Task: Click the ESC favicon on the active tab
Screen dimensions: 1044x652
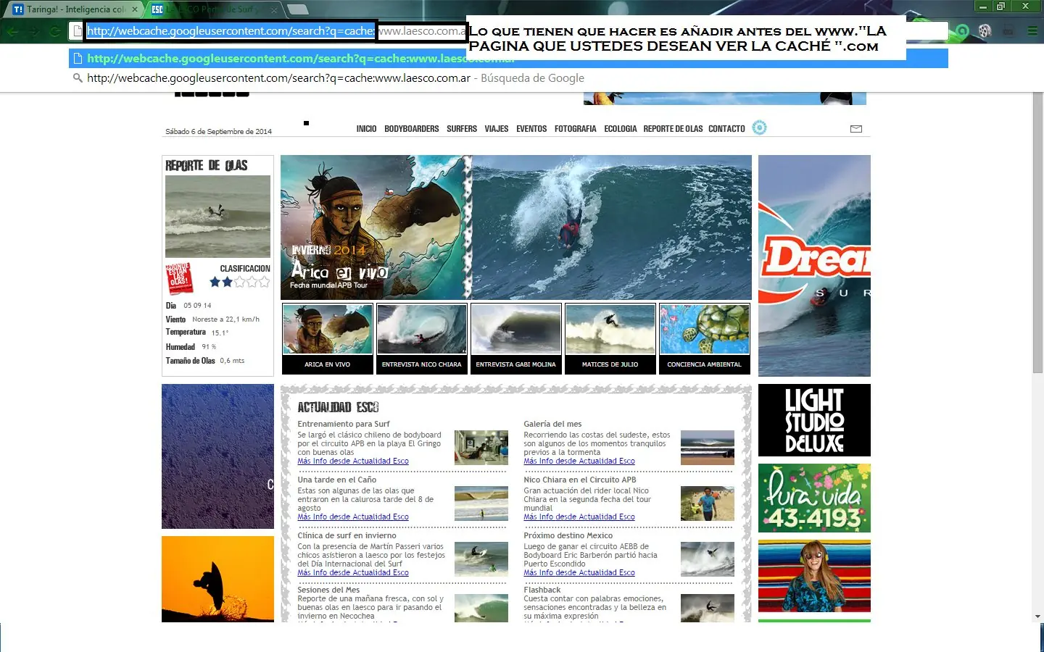Action: point(157,9)
